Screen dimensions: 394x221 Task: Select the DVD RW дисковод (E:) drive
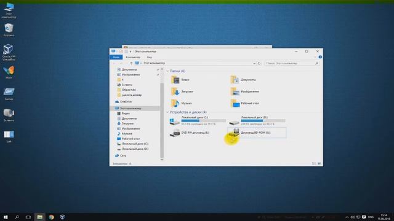[190, 133]
